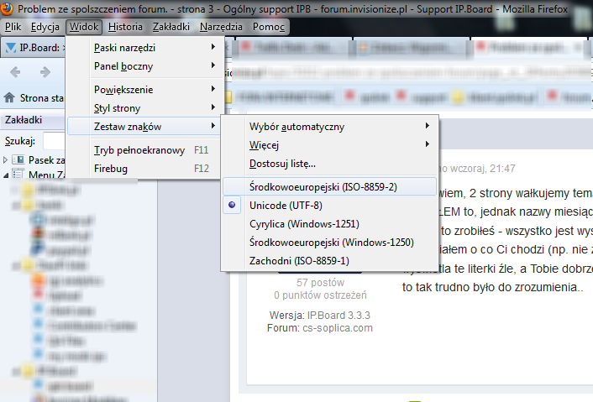Click the '57 postów' count

click(320, 283)
